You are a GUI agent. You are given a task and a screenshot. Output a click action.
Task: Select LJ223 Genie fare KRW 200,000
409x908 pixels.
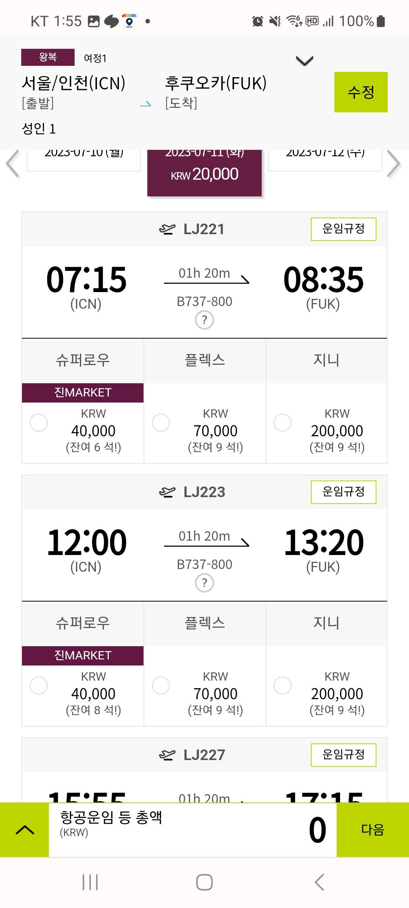(283, 686)
